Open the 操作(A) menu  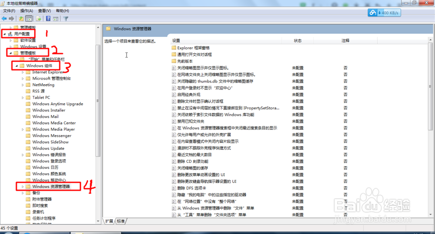pos(27,10)
